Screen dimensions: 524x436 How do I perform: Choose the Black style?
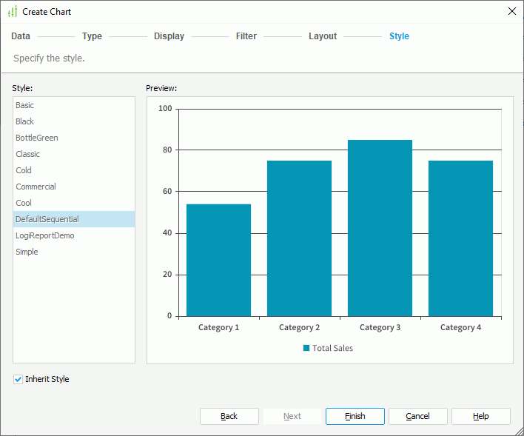25,121
